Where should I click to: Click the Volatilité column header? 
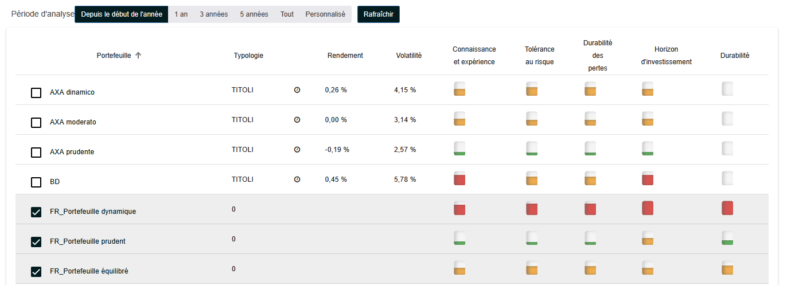[x=408, y=56]
